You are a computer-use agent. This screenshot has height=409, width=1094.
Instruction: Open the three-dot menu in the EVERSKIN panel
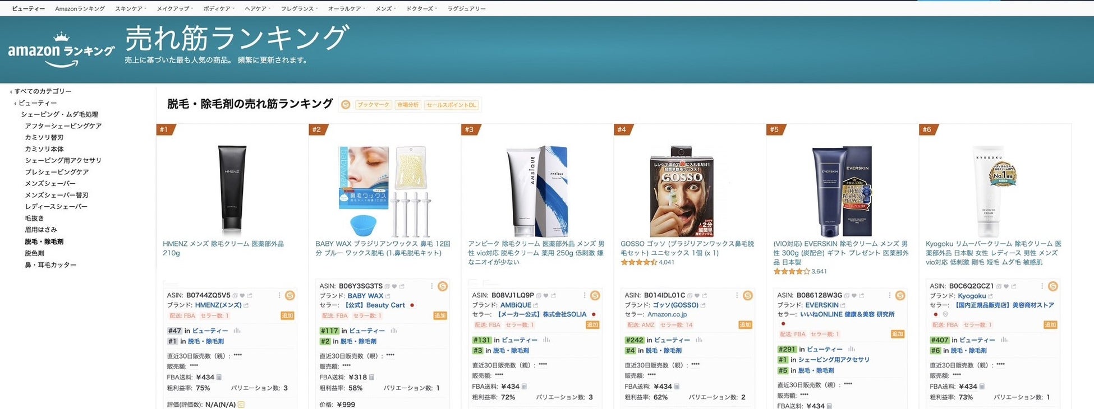point(890,295)
